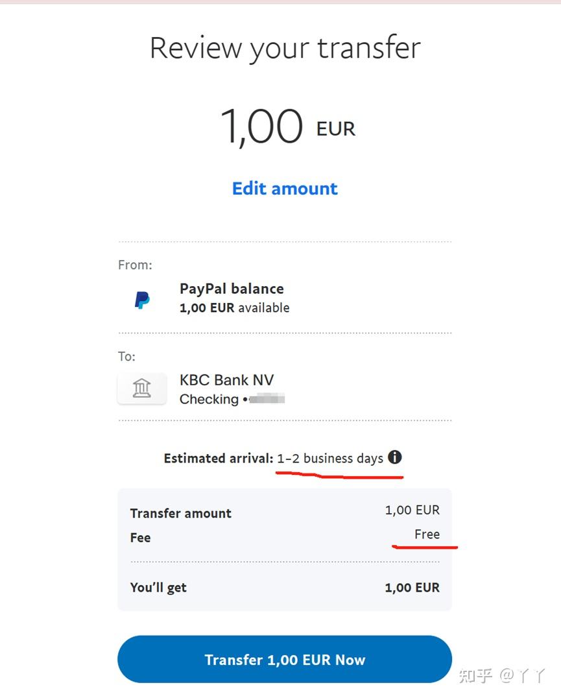Open the Edit amount link

284,188
